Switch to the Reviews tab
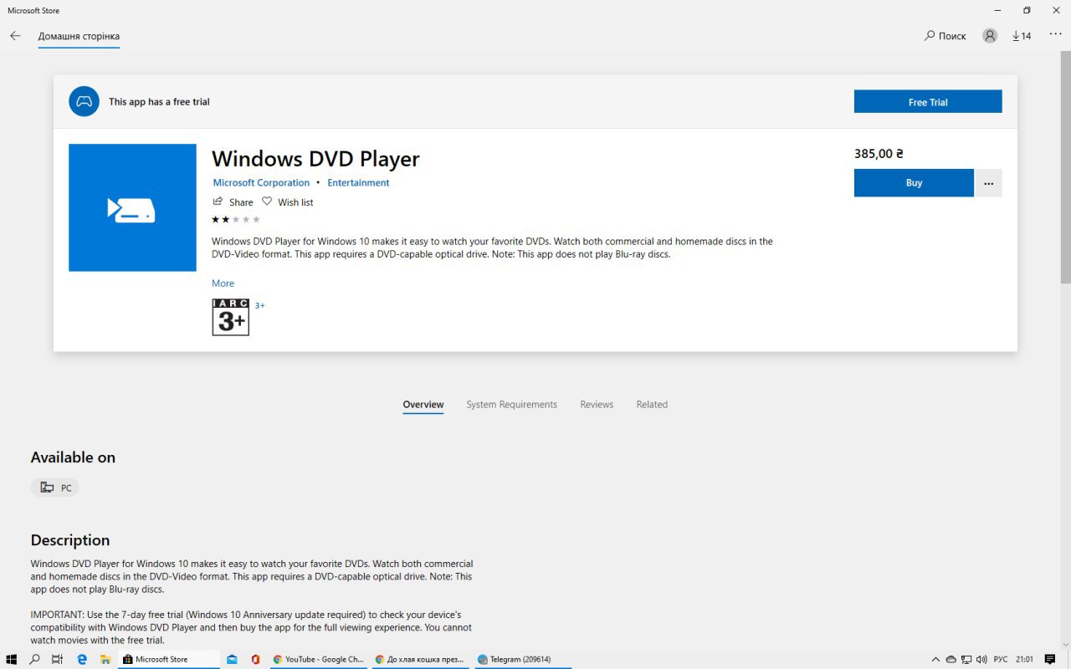 click(597, 405)
